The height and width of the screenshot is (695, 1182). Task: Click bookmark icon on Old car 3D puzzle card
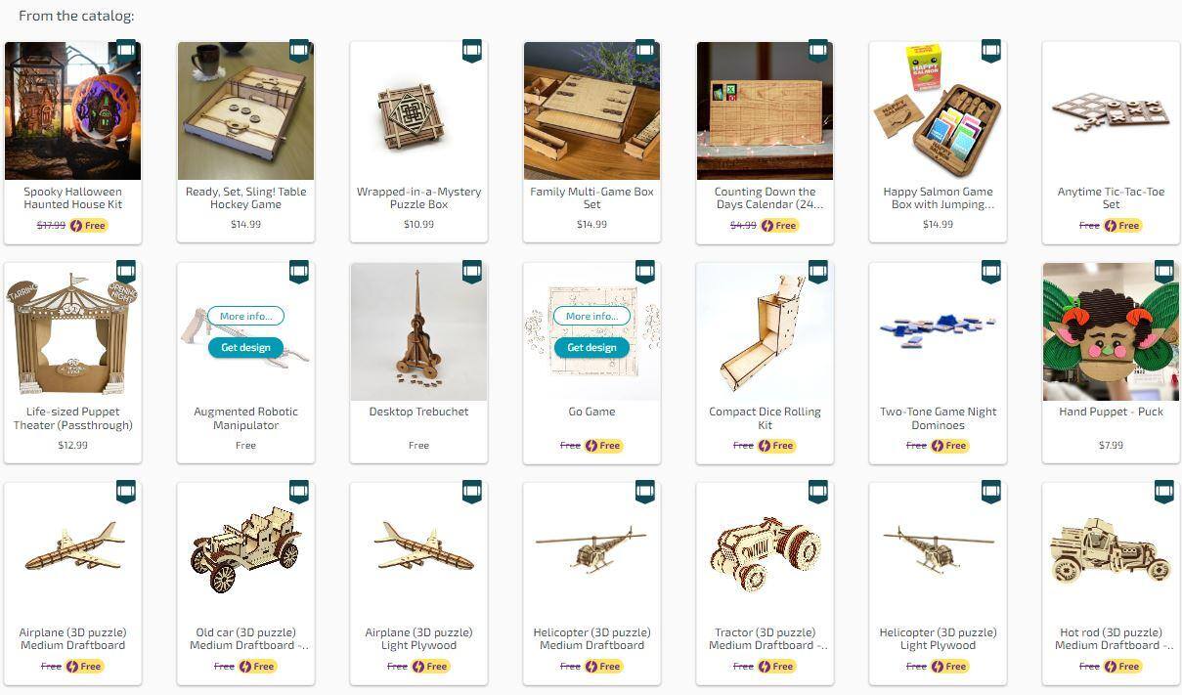tap(299, 492)
